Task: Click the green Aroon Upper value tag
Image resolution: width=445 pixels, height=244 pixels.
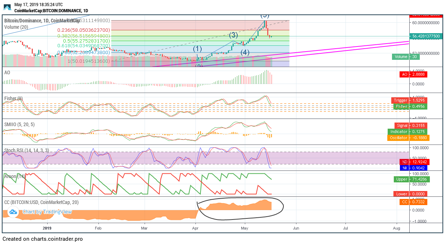Action: tap(411, 179)
